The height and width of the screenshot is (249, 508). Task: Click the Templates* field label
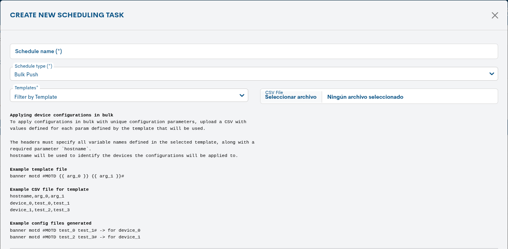[25, 87]
